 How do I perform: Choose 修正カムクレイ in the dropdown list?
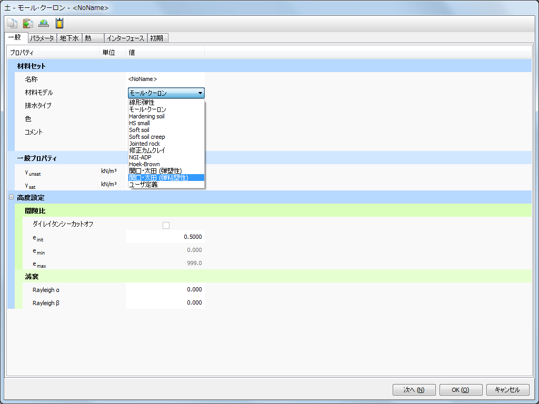(x=147, y=150)
